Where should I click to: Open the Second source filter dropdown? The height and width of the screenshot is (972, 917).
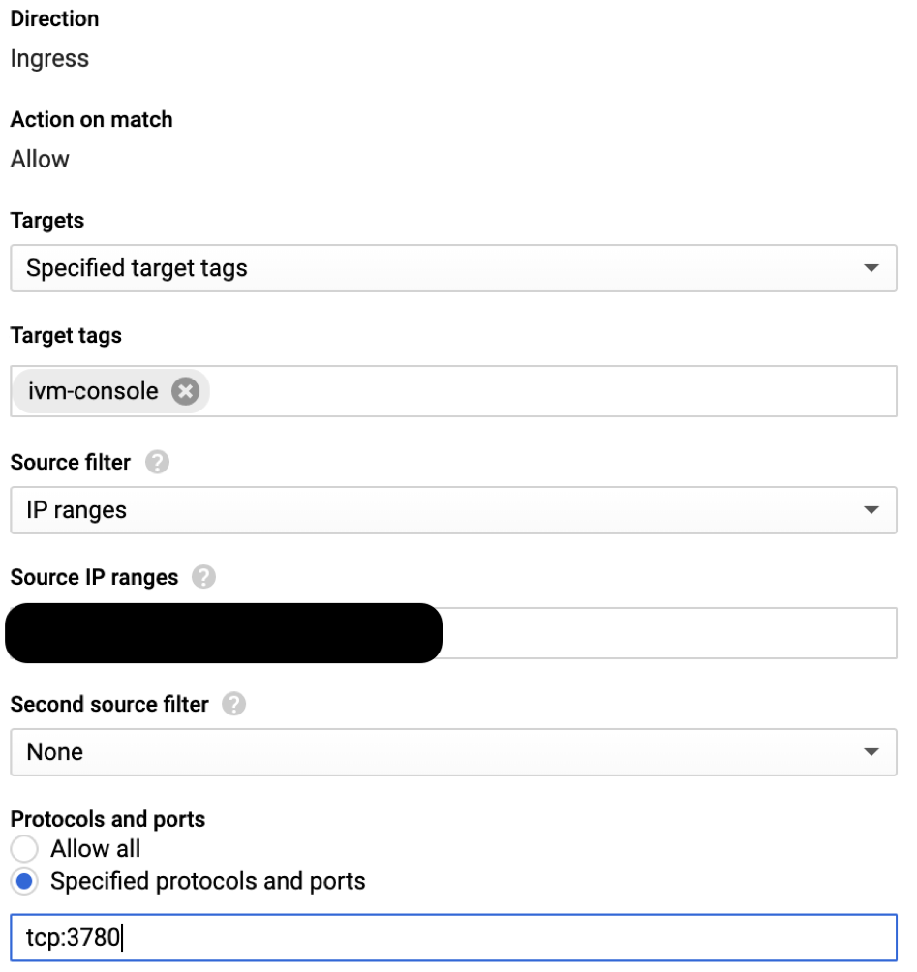pos(453,752)
